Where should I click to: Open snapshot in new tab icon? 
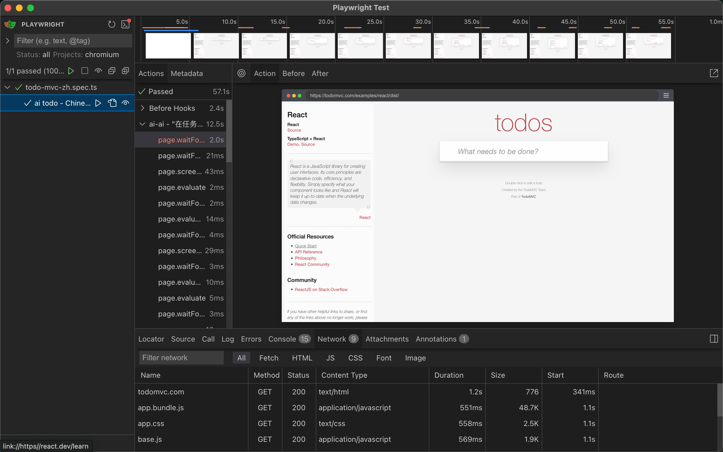[713, 73]
